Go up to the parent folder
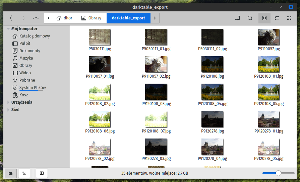Viewport: 300px width, 182px height. (x=36, y=18)
